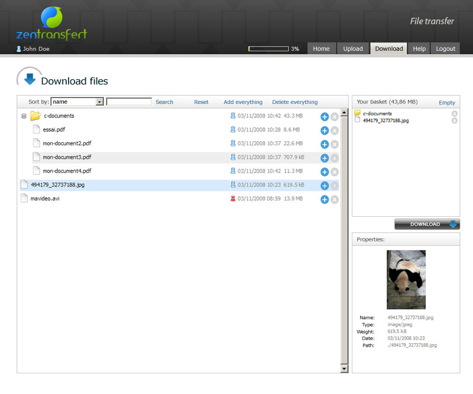The height and width of the screenshot is (394, 473).
Task: Select mavideo.avi in the list
Action: 179,198
